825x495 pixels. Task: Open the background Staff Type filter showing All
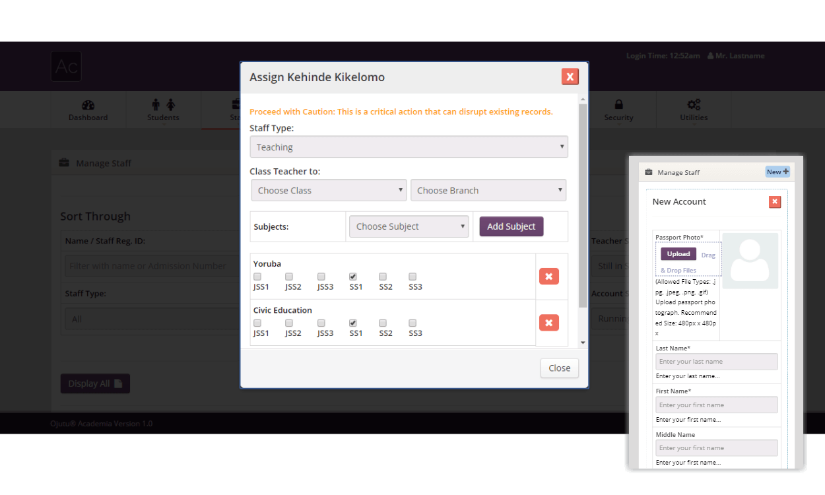[x=152, y=319]
